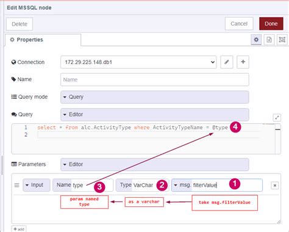This screenshot has height=232, width=289.
Task: Click the Done button
Action: point(271,24)
